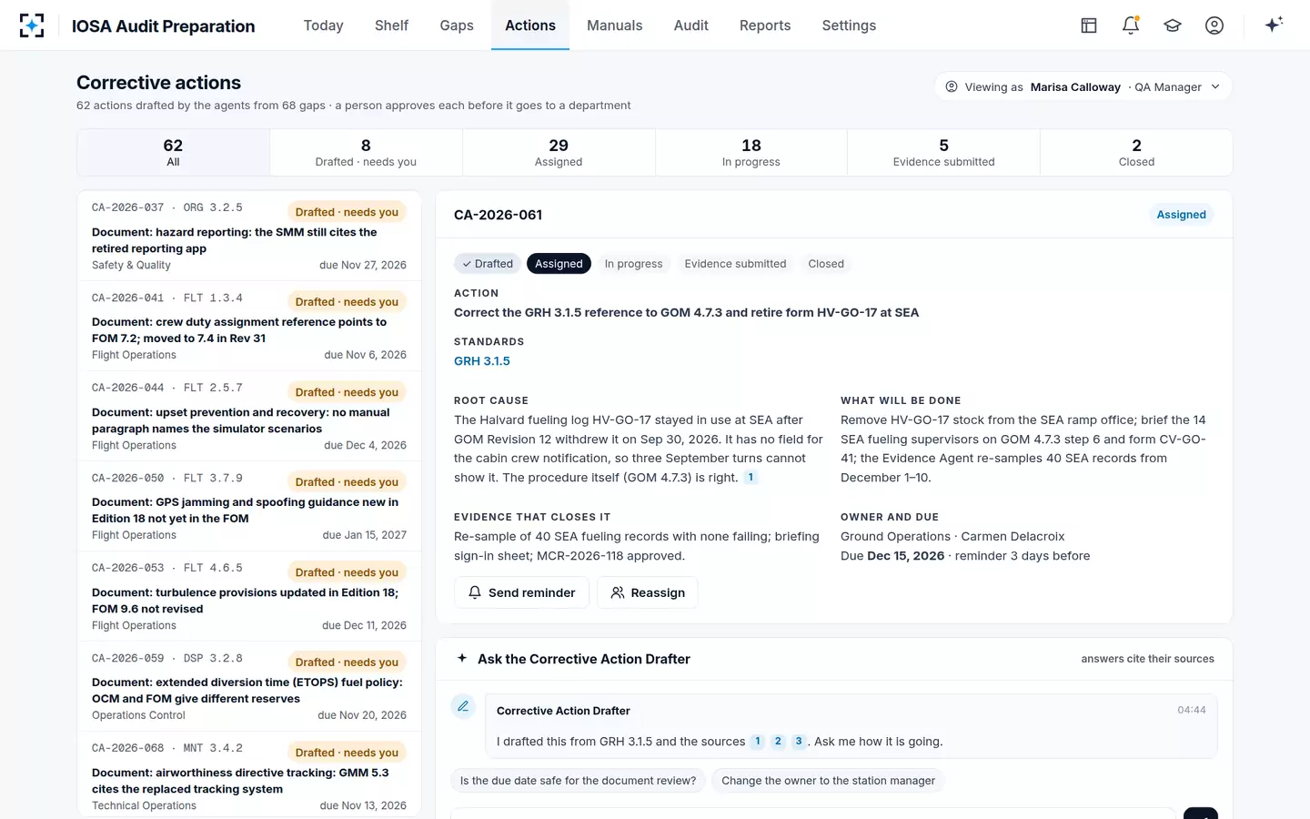1310x819 pixels.
Task: Open the GRH 3.1.5 standard link
Action: pyautogui.click(x=482, y=361)
